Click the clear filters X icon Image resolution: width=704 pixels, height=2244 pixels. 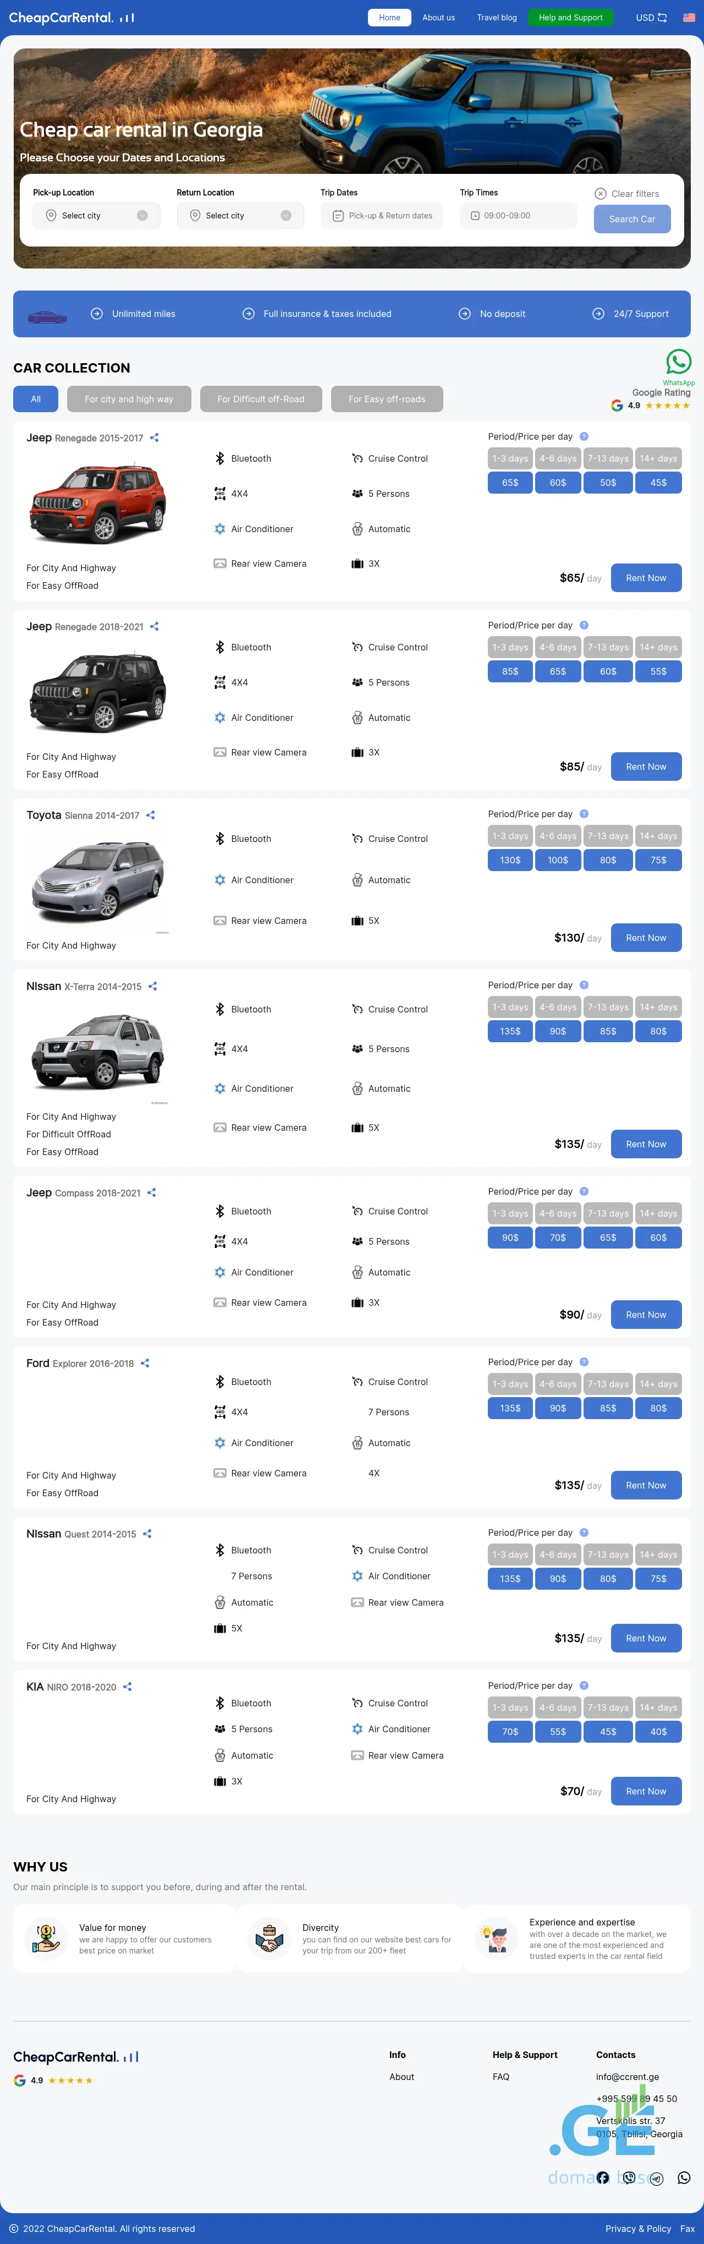[601, 193]
